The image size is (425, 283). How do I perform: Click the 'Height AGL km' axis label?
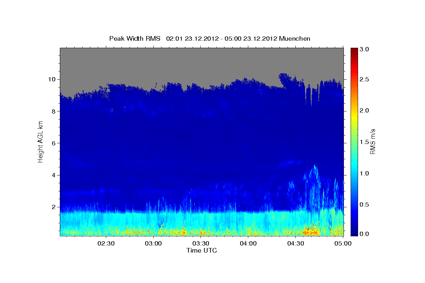(x=40, y=141)
